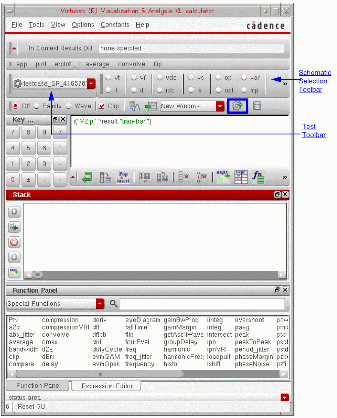This screenshot has height=418, width=337.
Task: Click the Stack move-to-buffer green arrow icon
Action: click(x=14, y=227)
